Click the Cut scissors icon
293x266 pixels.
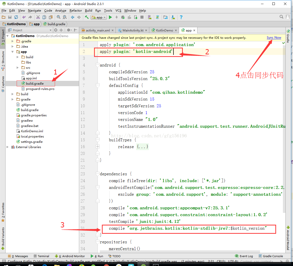pos(38,17)
